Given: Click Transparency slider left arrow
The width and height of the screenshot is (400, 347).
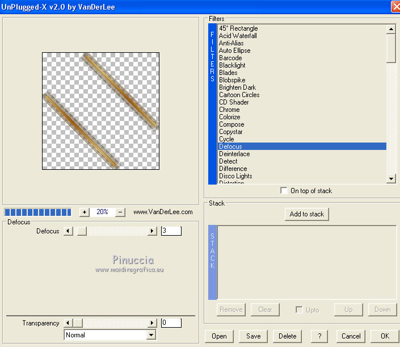Looking at the screenshot, I should [68, 323].
